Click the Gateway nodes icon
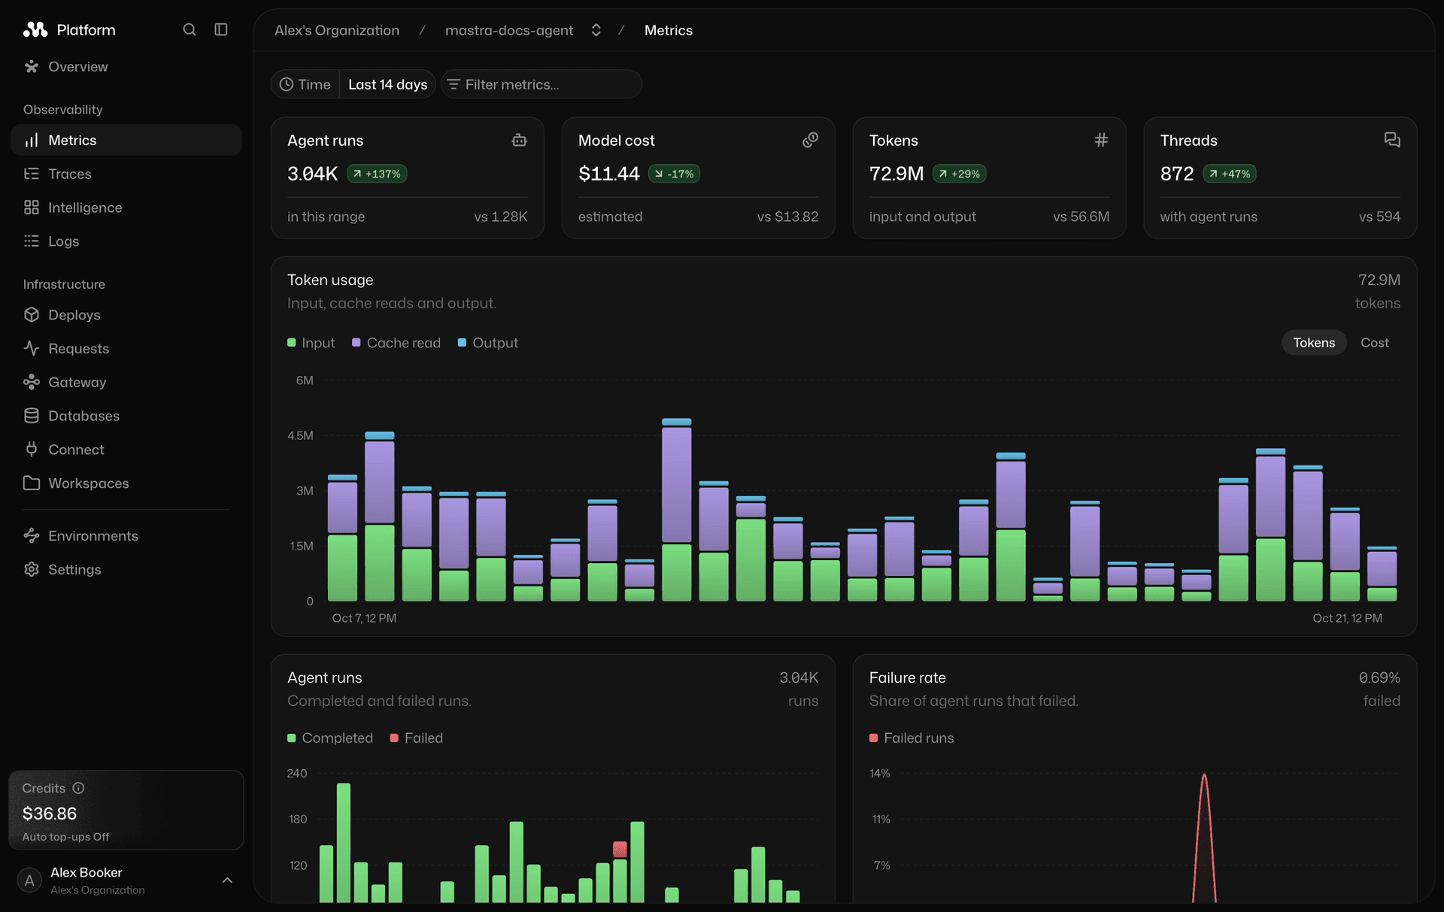This screenshot has height=912, width=1444. [31, 382]
